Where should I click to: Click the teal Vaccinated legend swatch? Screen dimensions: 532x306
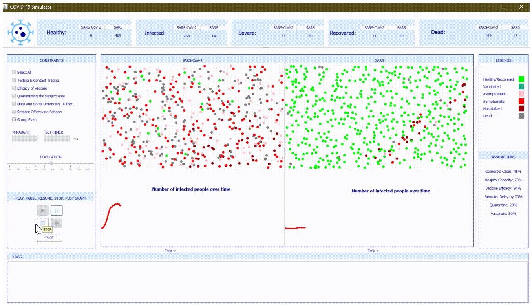[x=521, y=87]
